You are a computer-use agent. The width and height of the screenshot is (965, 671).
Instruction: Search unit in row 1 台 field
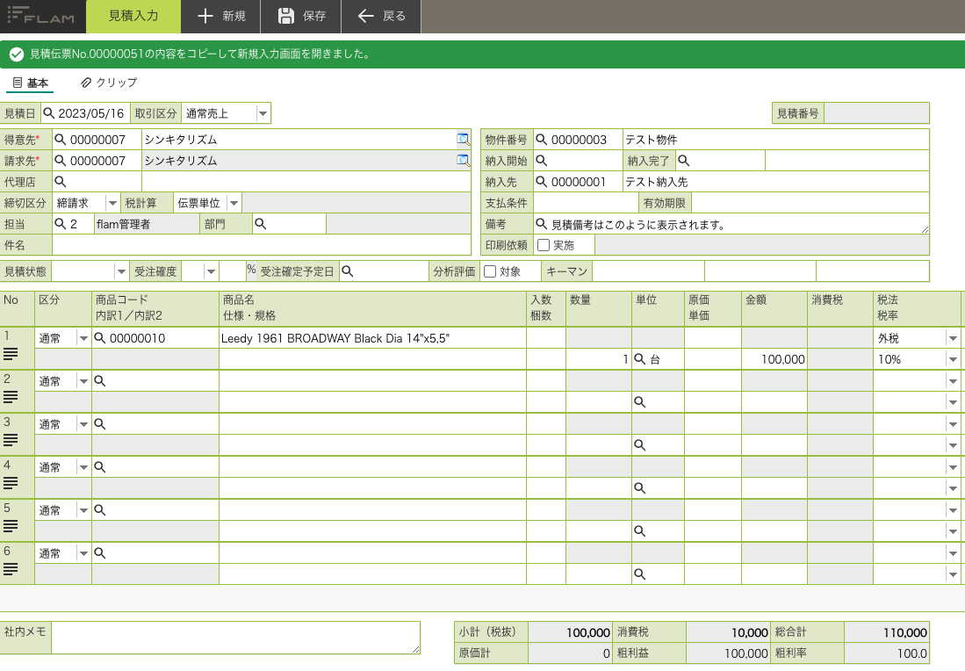coord(640,359)
